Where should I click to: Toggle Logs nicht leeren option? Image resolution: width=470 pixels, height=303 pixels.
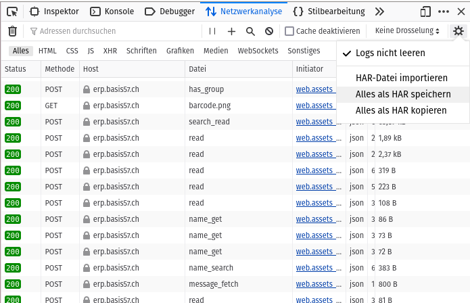point(390,53)
